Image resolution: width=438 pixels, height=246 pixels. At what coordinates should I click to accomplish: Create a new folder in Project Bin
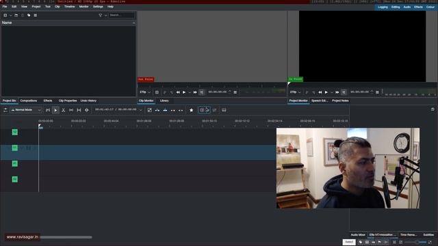(16, 15)
